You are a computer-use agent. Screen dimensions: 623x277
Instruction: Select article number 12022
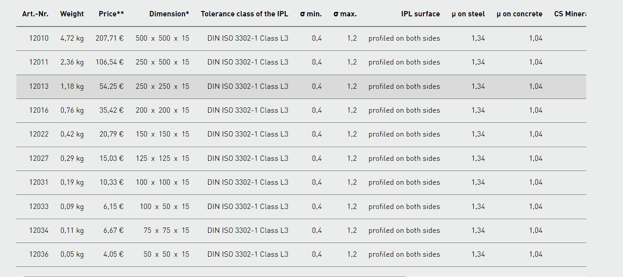[x=39, y=134]
